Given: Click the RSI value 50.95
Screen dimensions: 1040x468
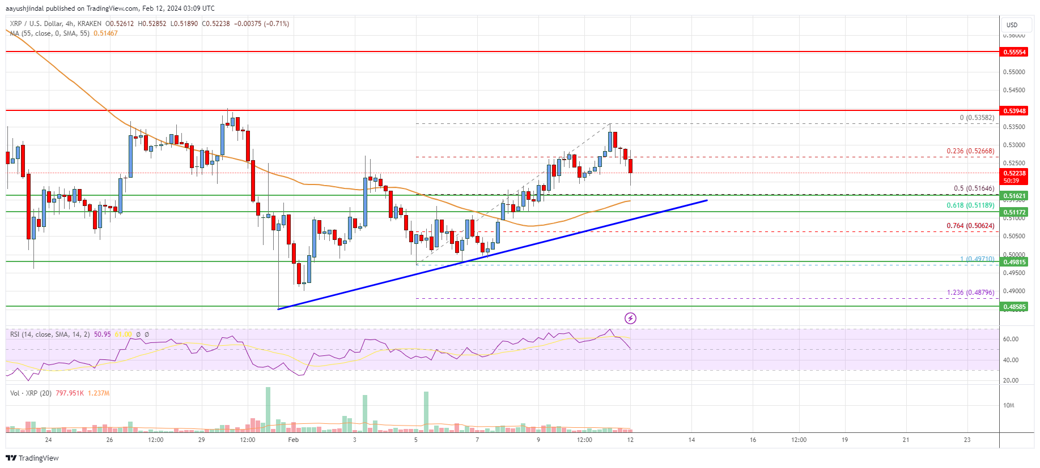Looking at the screenshot, I should tap(102, 334).
